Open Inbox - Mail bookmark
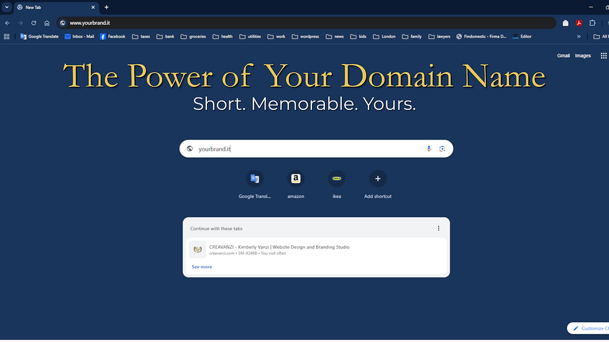609x342 pixels. pos(80,37)
